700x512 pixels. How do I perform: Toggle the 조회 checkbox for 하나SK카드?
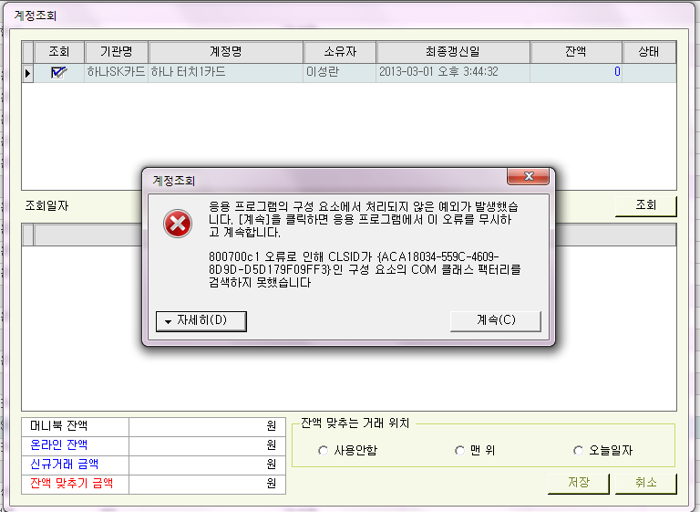(x=59, y=72)
